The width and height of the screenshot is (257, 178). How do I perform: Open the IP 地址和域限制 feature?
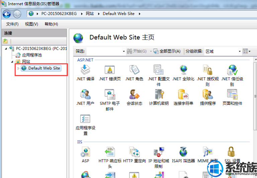click(159, 157)
